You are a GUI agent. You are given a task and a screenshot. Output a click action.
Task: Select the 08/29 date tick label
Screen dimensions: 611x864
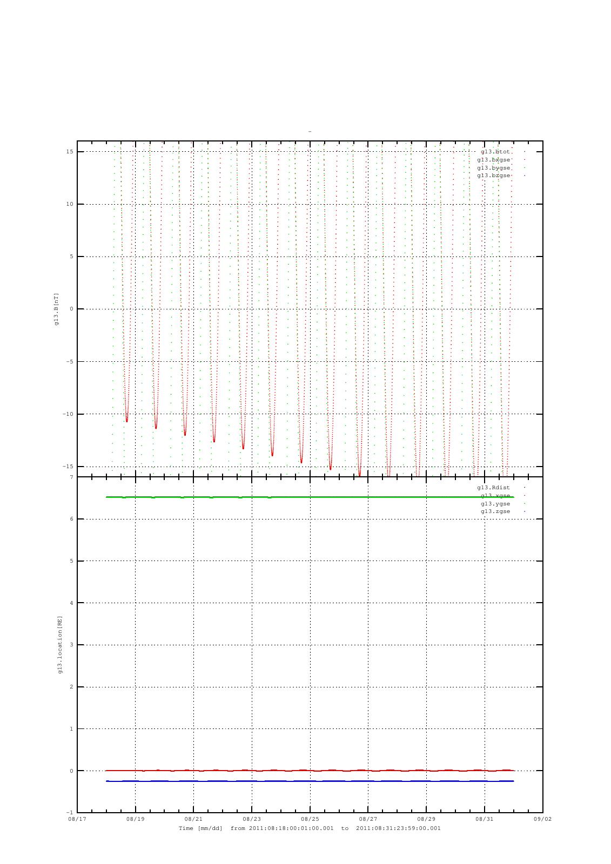tap(426, 819)
